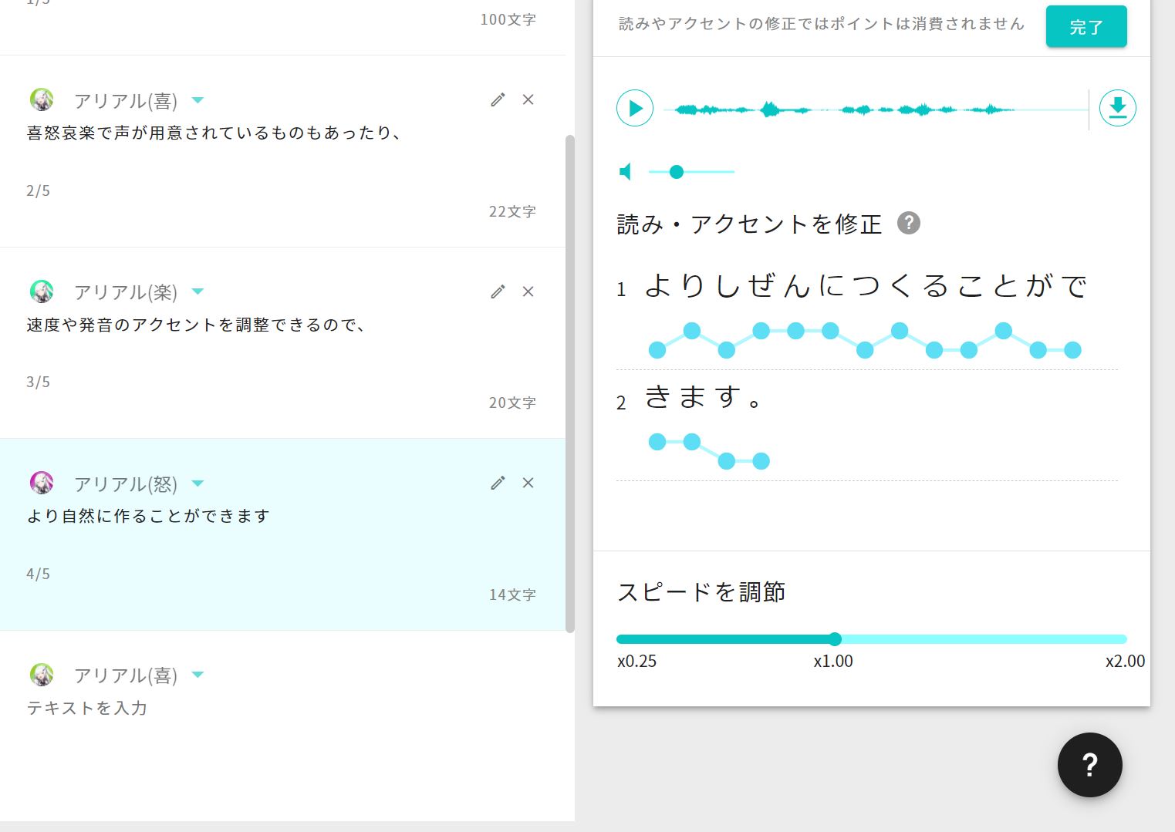Open the voice selector for アリアル(楽)

click(x=198, y=291)
